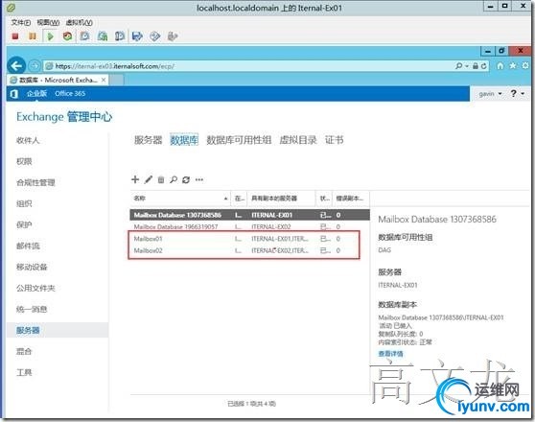Delete the database with the trash icon
The height and width of the screenshot is (422, 535).
coord(161,179)
